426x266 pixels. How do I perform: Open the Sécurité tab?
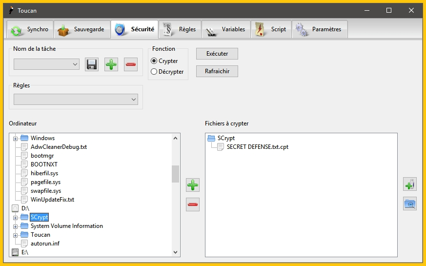pos(135,29)
